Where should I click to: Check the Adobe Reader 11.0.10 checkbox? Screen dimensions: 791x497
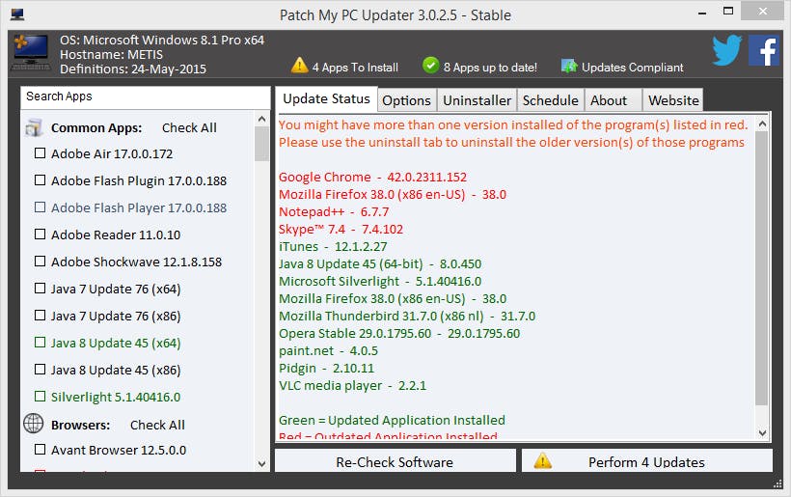40,235
